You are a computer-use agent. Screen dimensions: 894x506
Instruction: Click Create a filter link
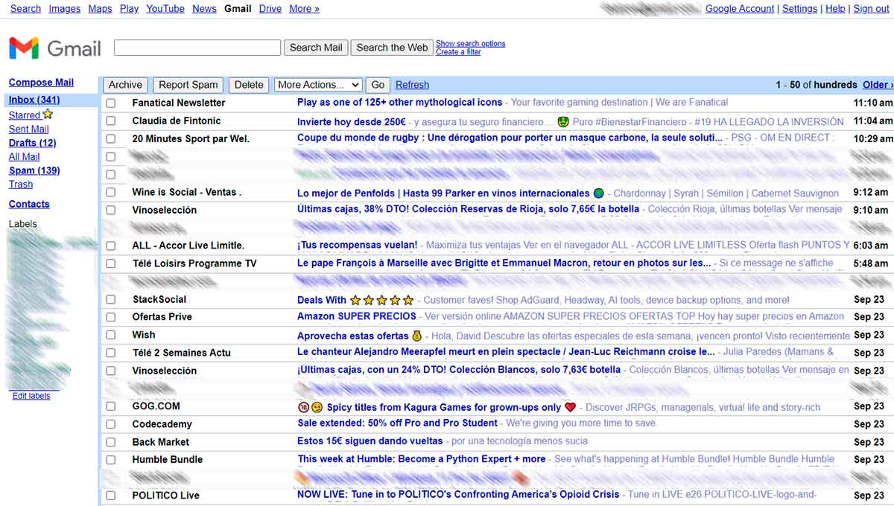(458, 52)
